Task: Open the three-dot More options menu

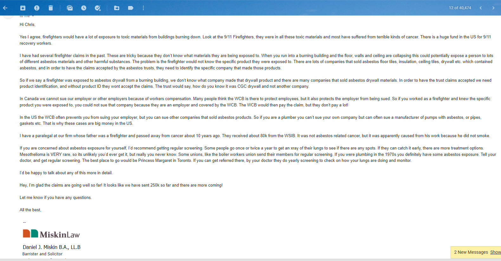Action: 143,8
